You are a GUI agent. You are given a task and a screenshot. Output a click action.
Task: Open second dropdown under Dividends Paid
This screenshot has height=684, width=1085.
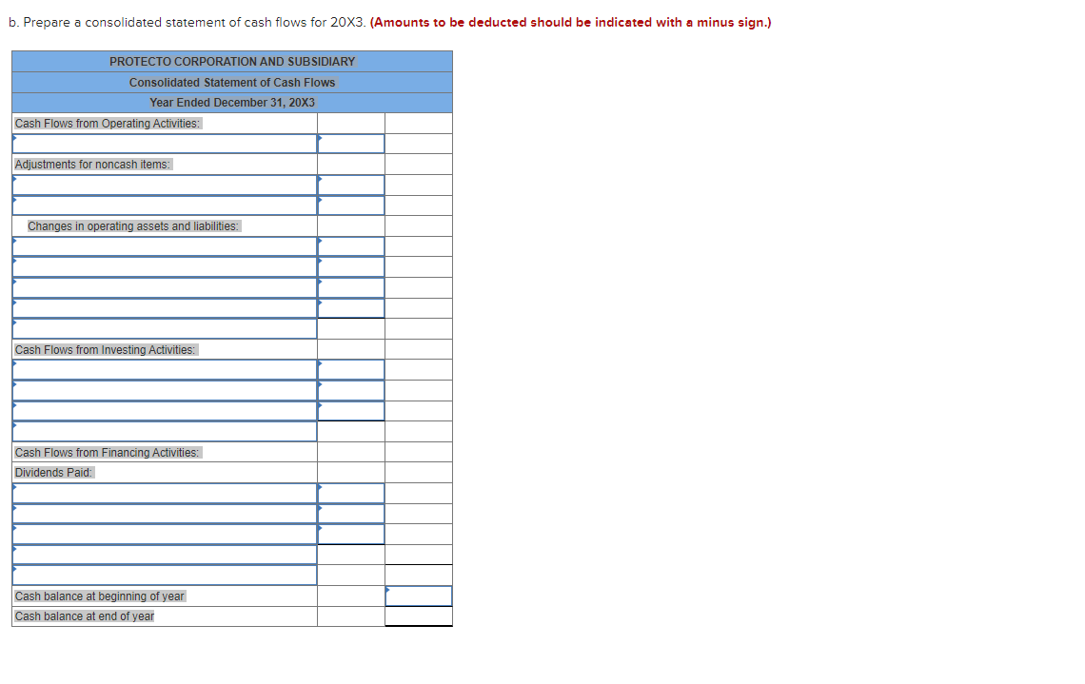[165, 514]
